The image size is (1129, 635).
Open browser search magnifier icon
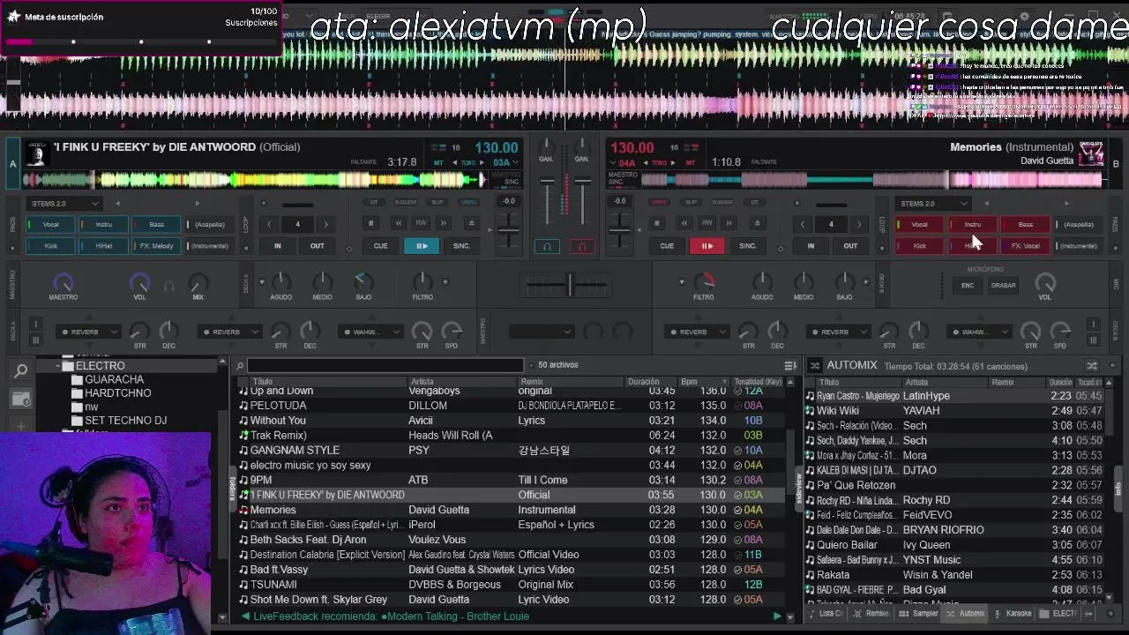[x=20, y=371]
